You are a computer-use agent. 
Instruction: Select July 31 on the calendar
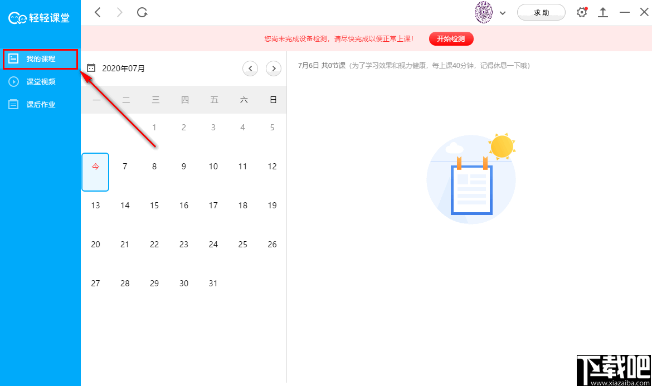coord(213,283)
